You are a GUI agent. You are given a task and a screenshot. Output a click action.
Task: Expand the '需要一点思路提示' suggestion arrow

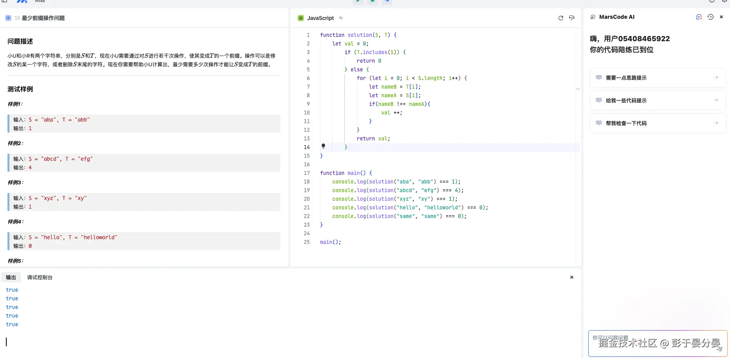[716, 78]
